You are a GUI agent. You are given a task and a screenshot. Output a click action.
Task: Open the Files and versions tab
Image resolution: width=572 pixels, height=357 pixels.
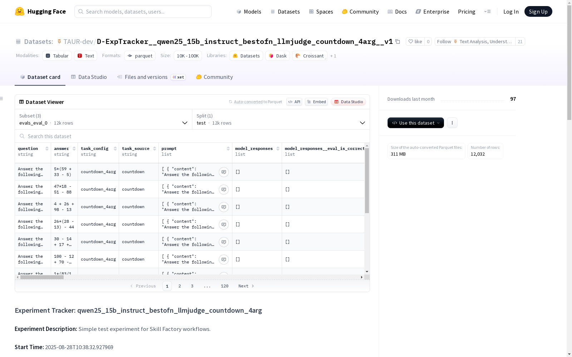click(151, 77)
